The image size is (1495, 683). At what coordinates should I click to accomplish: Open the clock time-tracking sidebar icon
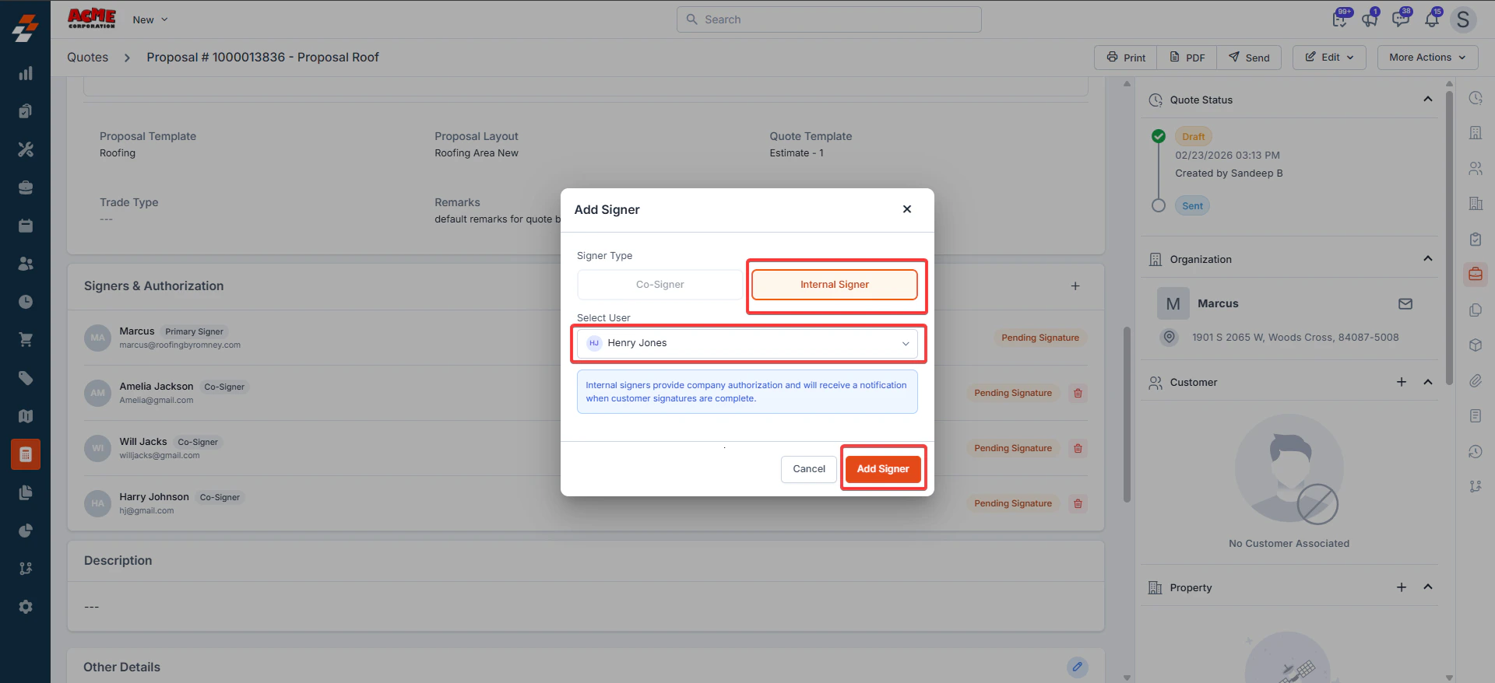26,302
